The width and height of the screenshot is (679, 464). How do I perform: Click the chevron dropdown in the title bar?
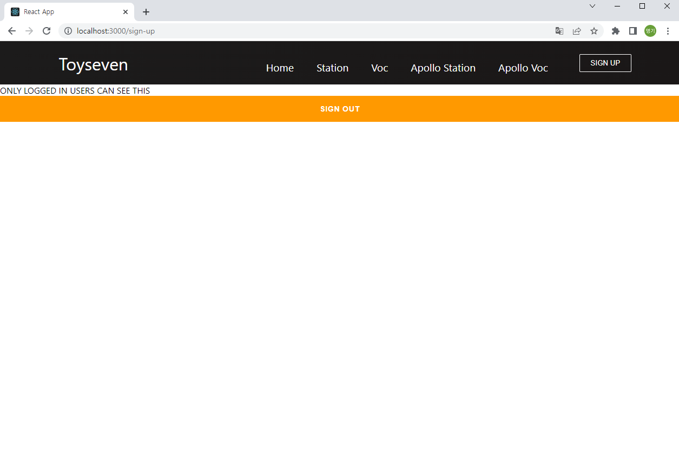click(592, 6)
